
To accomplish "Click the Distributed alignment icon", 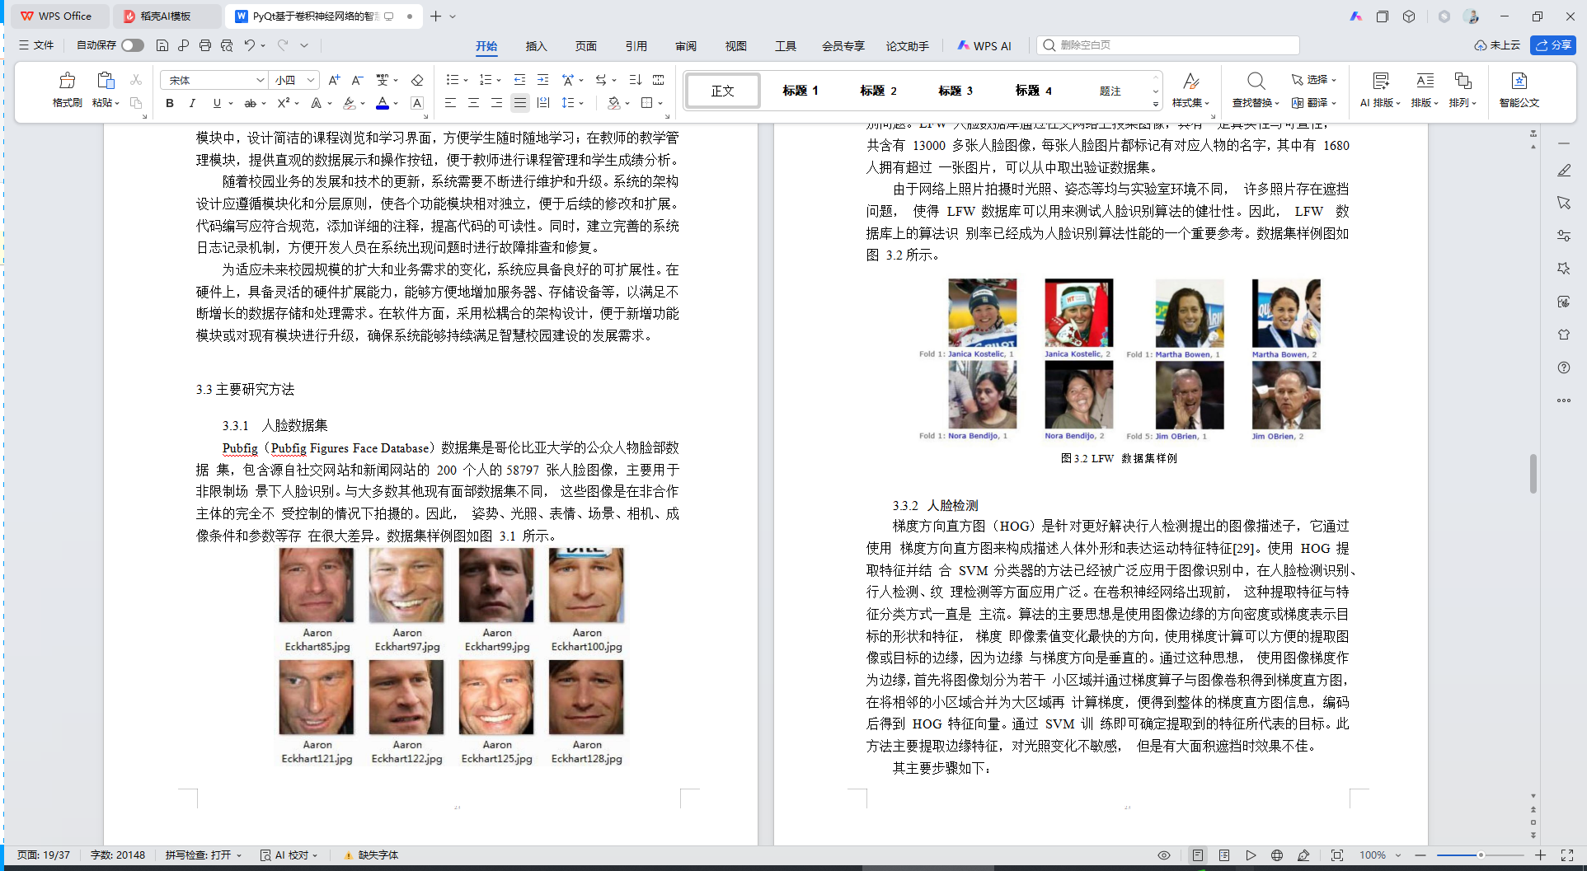I will click(x=542, y=103).
